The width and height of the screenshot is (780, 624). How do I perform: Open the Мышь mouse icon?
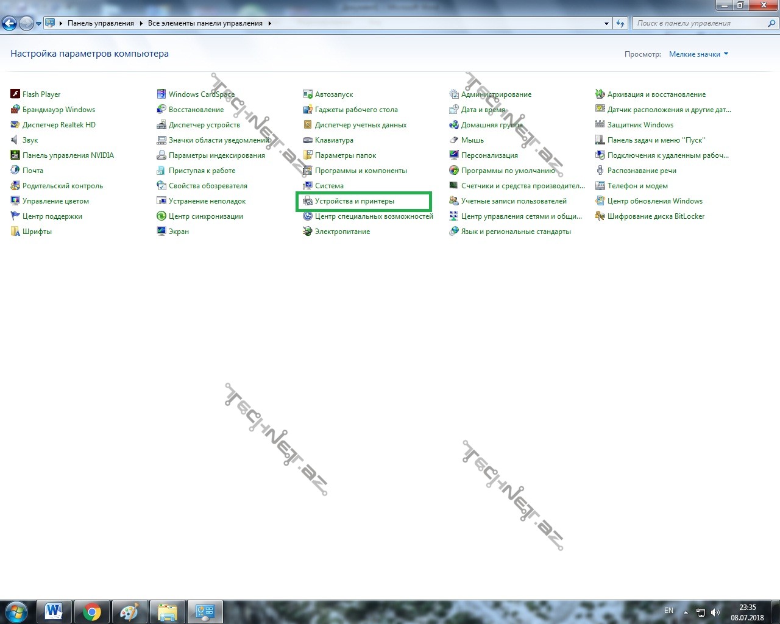tap(454, 140)
